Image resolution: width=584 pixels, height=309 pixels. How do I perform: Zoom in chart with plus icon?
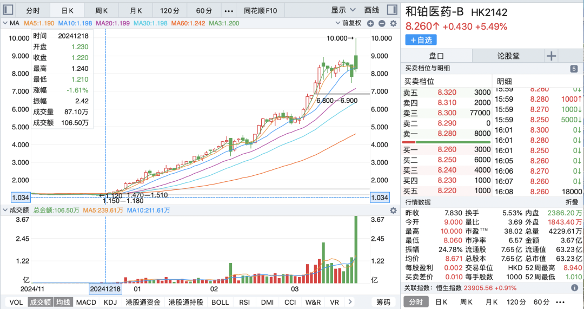(370, 23)
